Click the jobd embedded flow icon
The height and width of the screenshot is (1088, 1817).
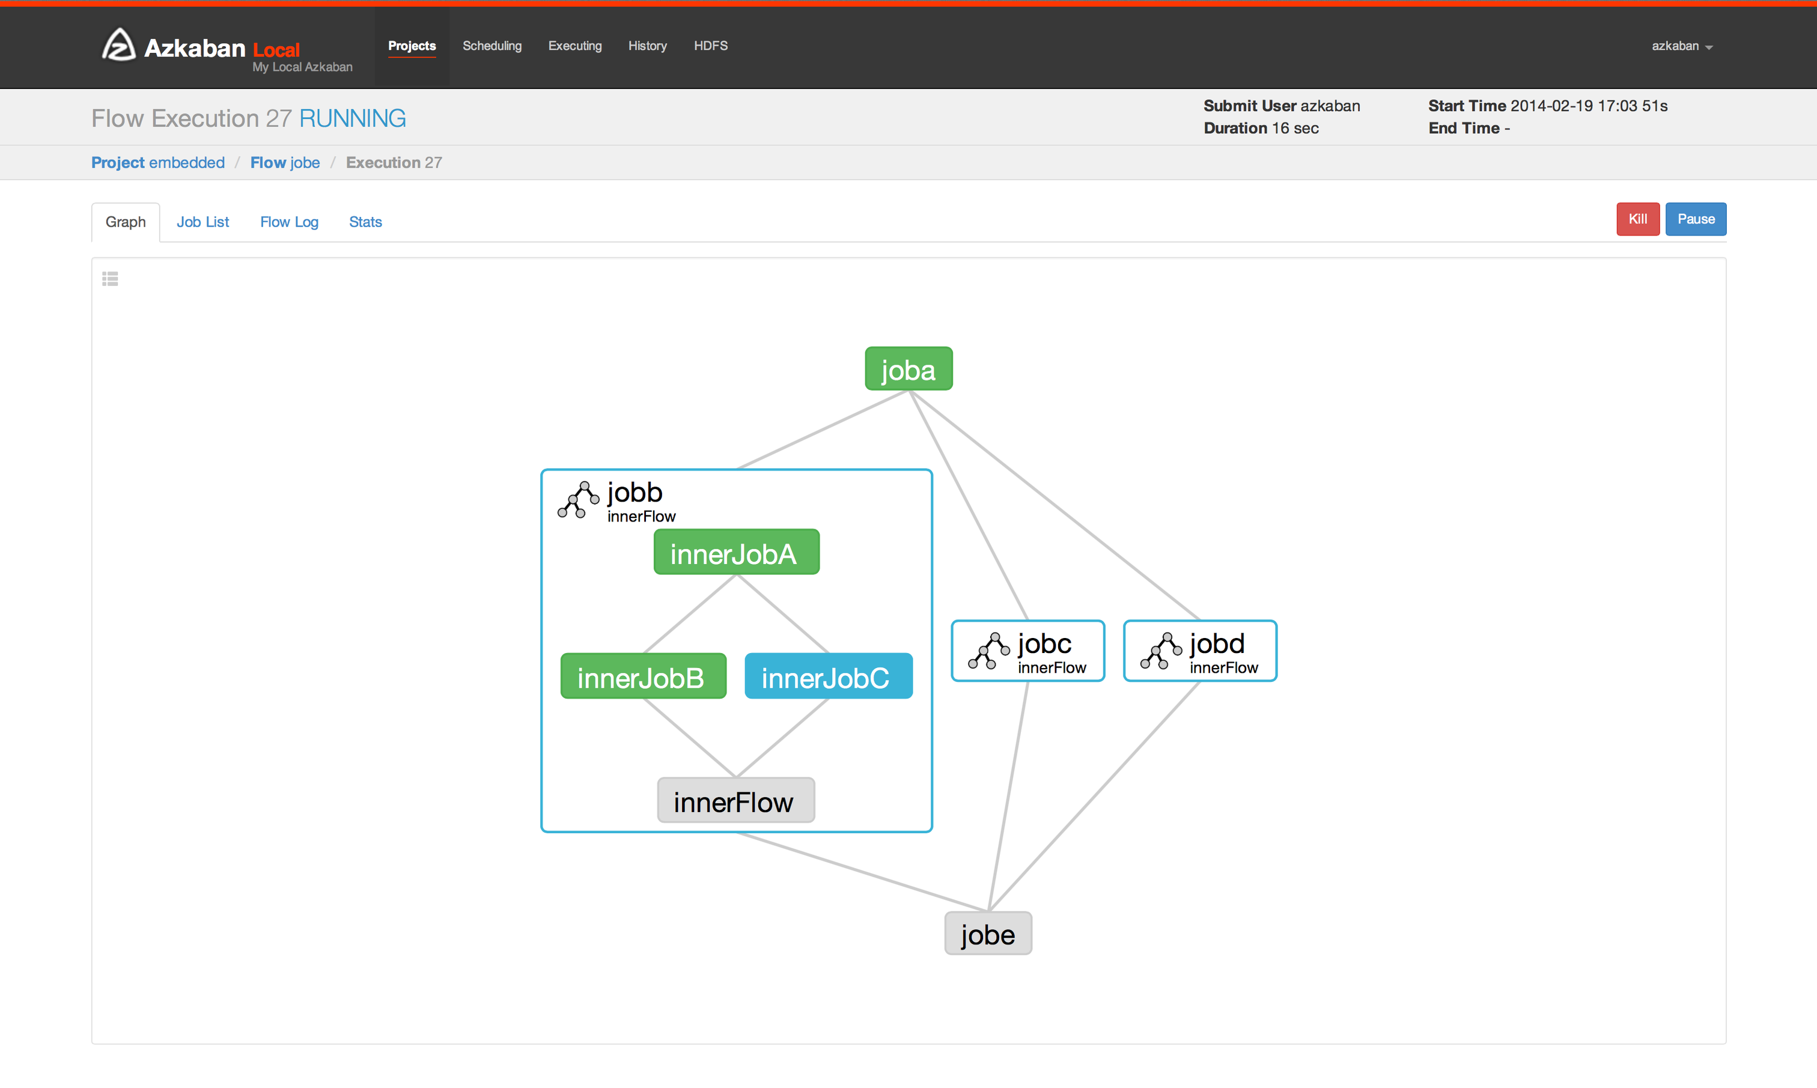tap(1160, 651)
